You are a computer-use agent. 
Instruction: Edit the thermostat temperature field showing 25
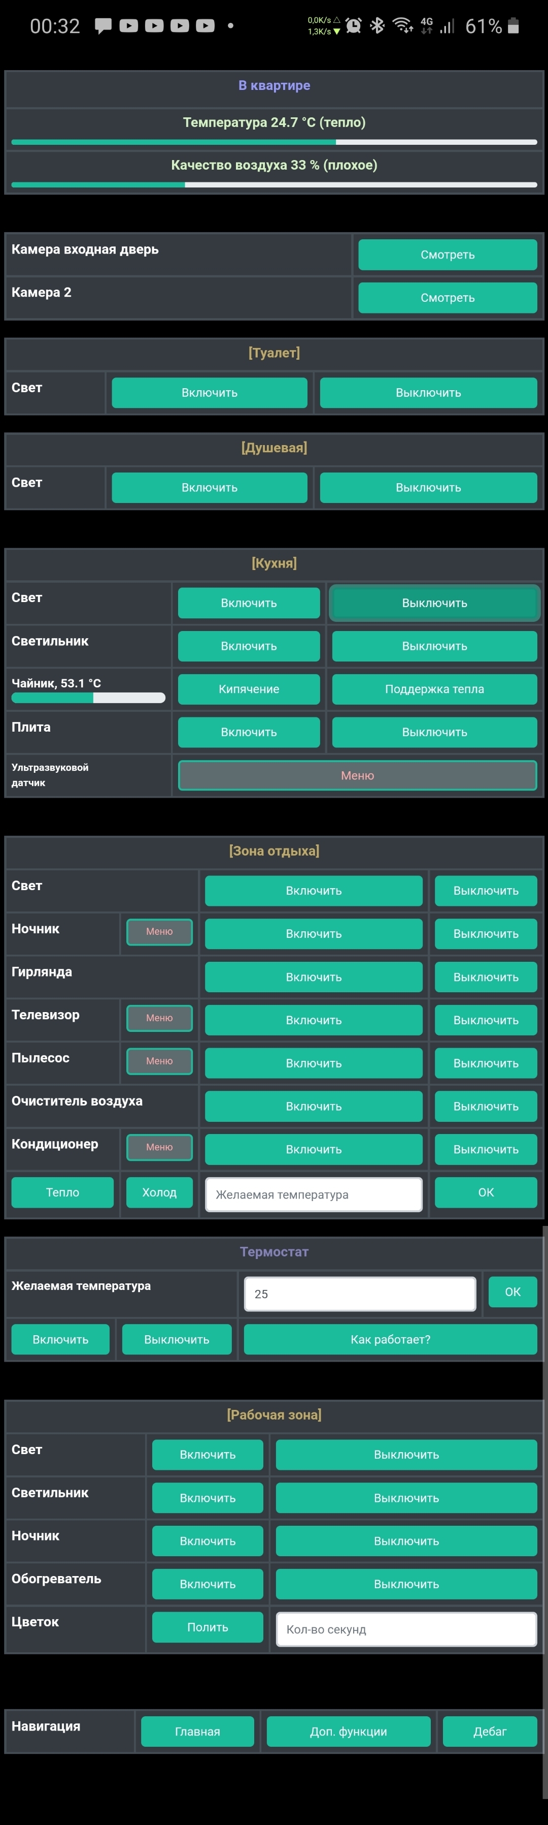[360, 1295]
